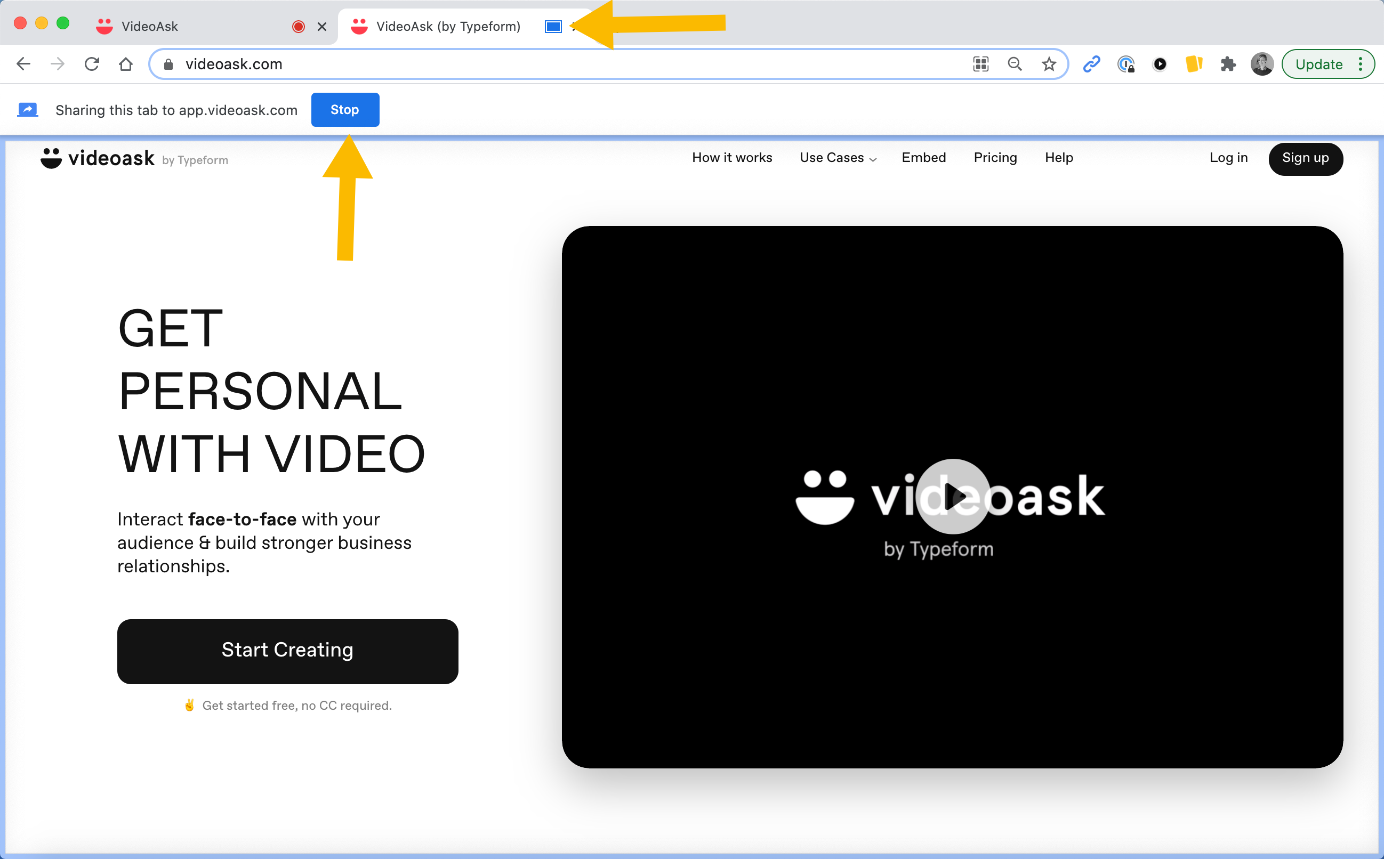The height and width of the screenshot is (859, 1384).
Task: Click the macOS yellow minimize window button
Action: click(42, 23)
